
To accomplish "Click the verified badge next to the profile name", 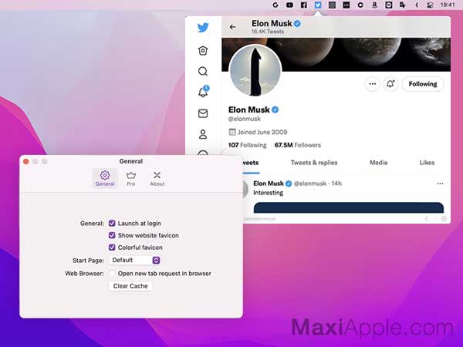I will click(275, 109).
